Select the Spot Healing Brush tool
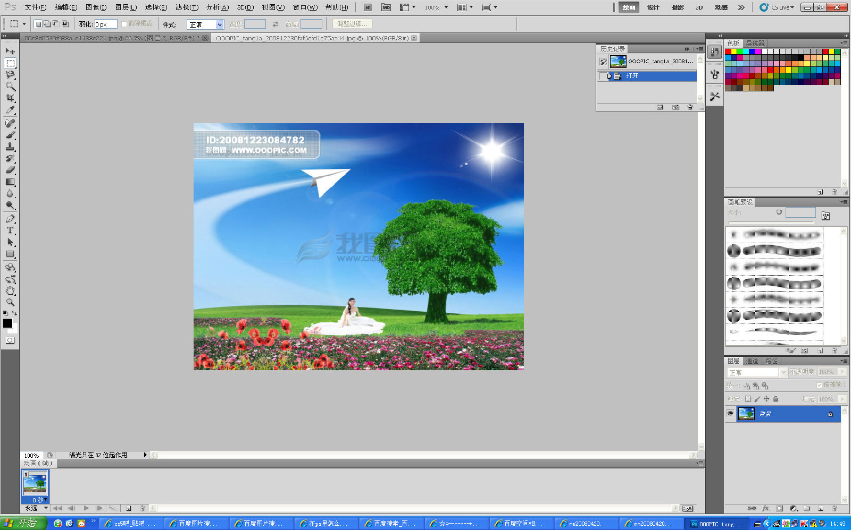The image size is (851, 530). [10, 123]
